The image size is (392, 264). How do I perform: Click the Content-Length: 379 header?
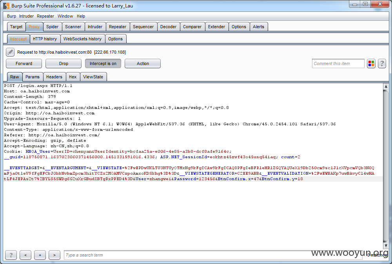tap(30, 97)
